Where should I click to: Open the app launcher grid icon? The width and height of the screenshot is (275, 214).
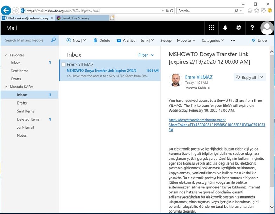coord(212,28)
